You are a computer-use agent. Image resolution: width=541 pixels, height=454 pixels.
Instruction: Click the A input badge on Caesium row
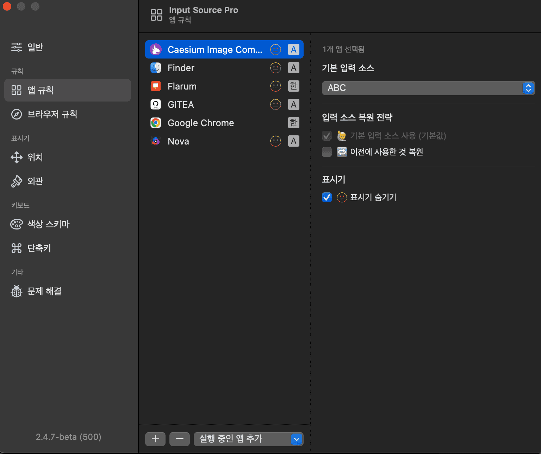pos(294,49)
